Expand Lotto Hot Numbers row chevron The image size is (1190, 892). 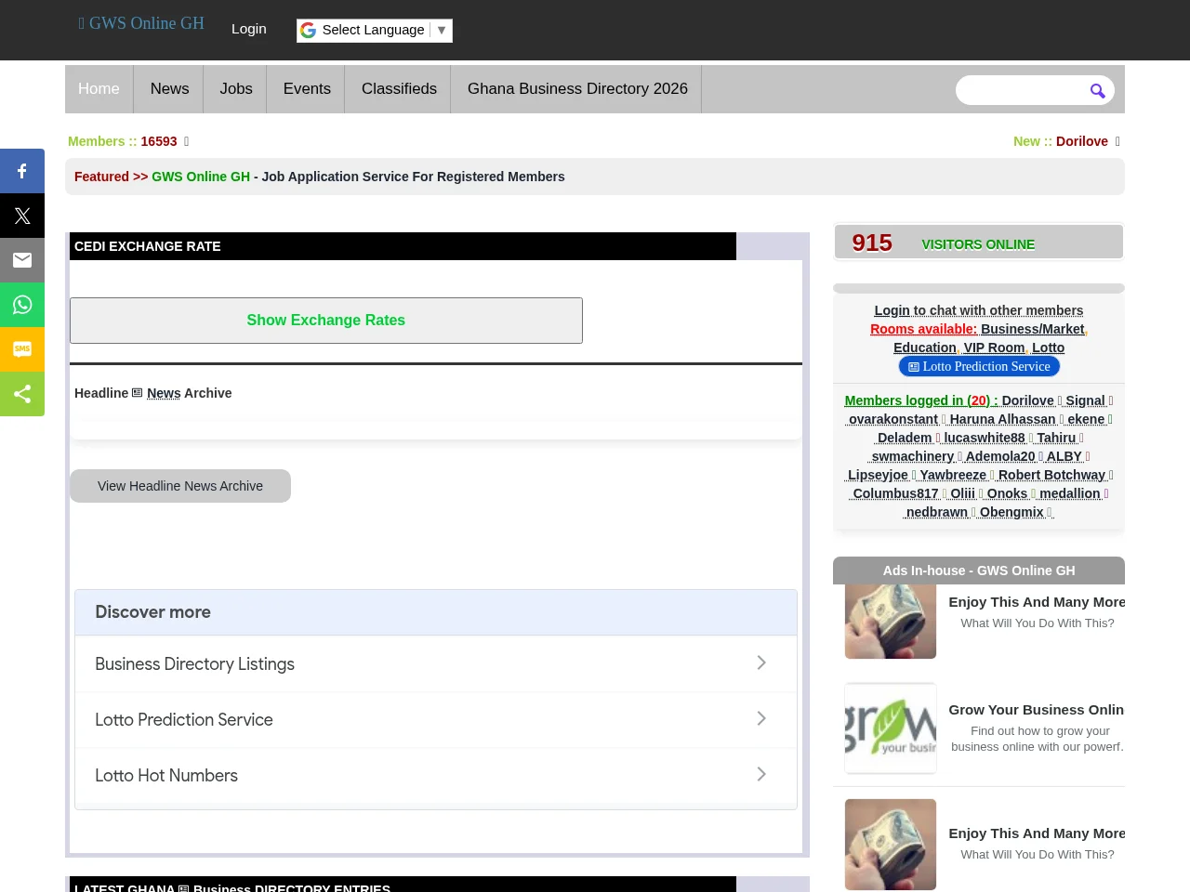(761, 774)
